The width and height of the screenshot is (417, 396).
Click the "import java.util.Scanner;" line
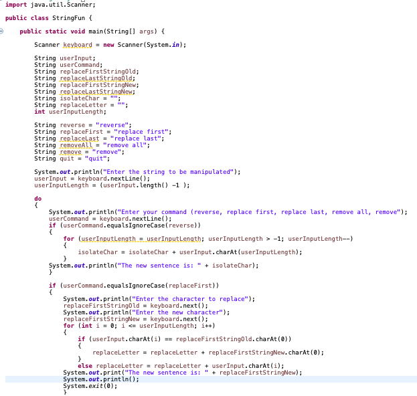coord(50,5)
